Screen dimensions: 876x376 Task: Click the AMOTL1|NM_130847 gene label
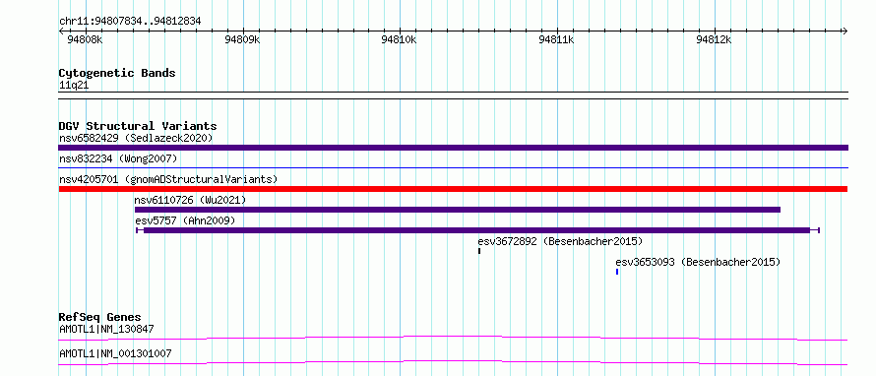pyautogui.click(x=106, y=329)
